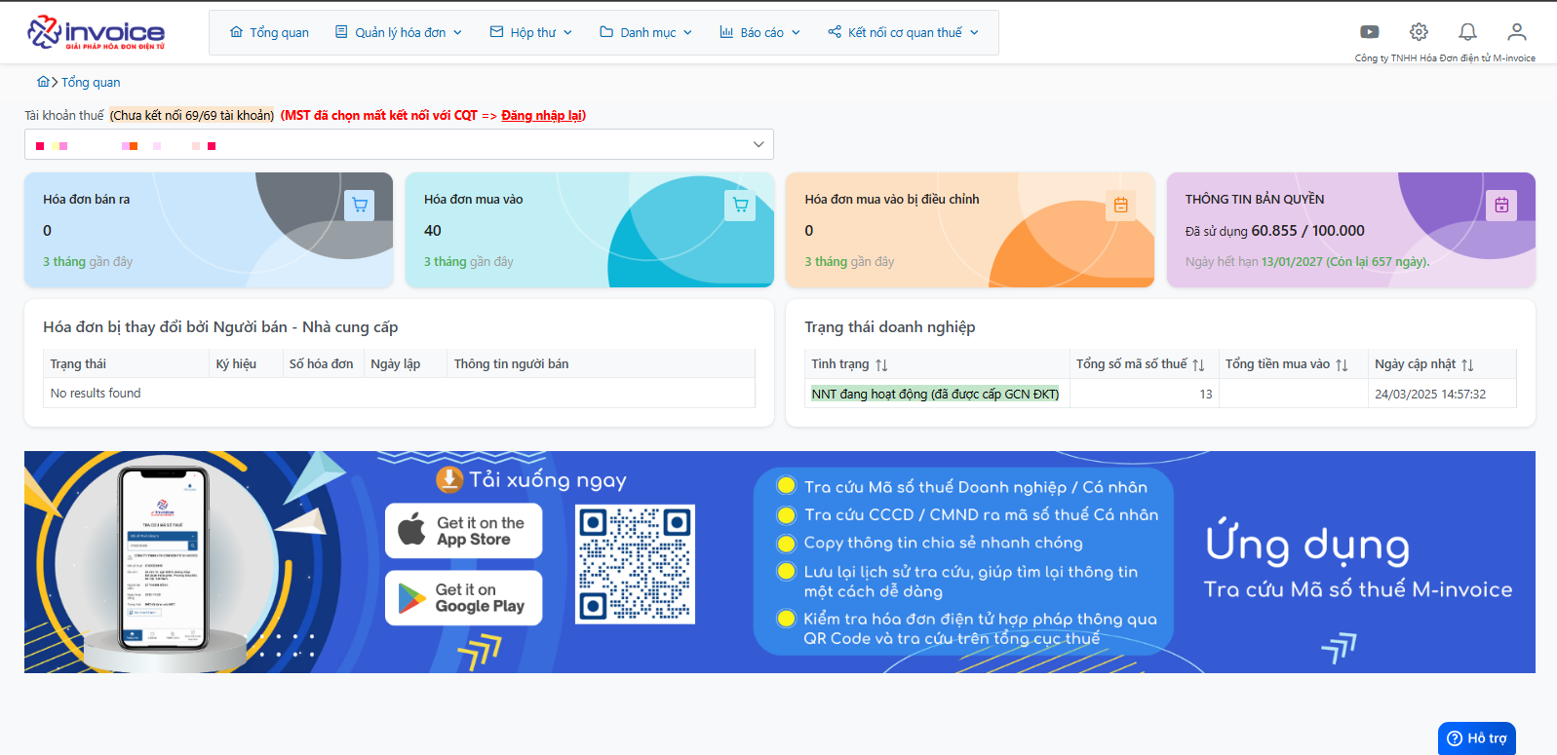
Task: Expand the Hộp thư menu
Action: coord(531,32)
